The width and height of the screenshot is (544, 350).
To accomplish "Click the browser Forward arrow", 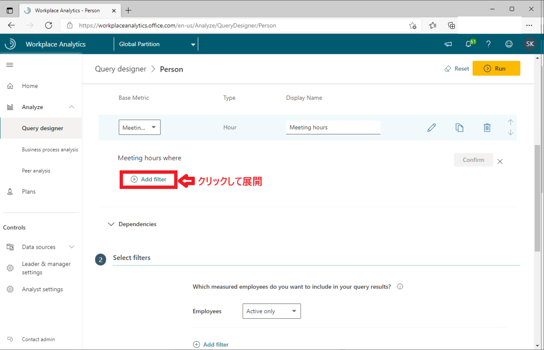I will [x=30, y=25].
